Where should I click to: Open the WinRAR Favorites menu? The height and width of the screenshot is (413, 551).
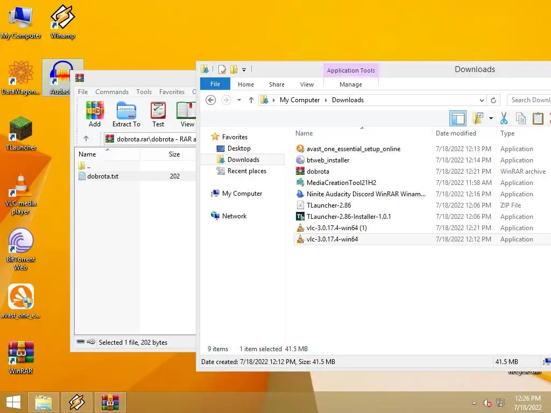click(x=172, y=91)
